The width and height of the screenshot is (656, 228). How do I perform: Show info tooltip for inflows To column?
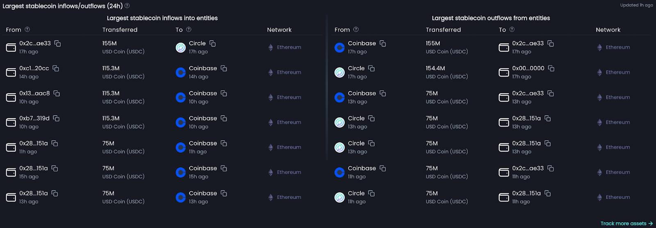(x=189, y=29)
